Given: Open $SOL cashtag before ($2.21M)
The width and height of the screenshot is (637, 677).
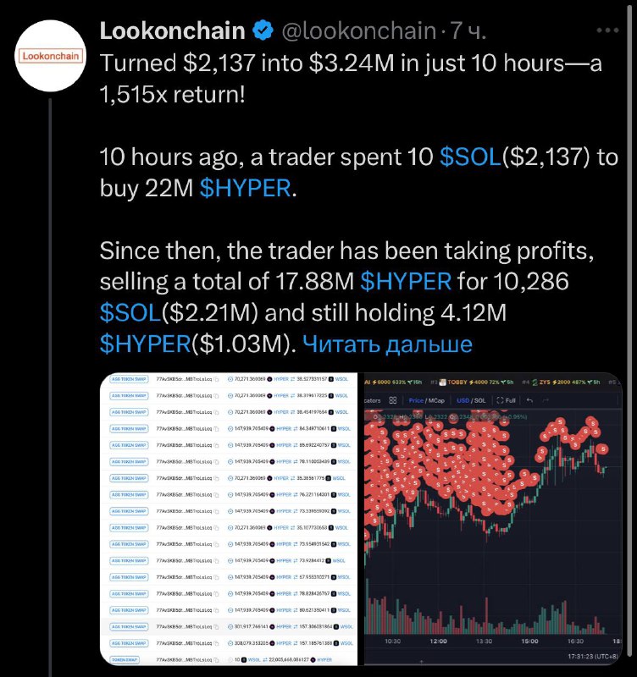Looking at the screenshot, I should (x=130, y=312).
